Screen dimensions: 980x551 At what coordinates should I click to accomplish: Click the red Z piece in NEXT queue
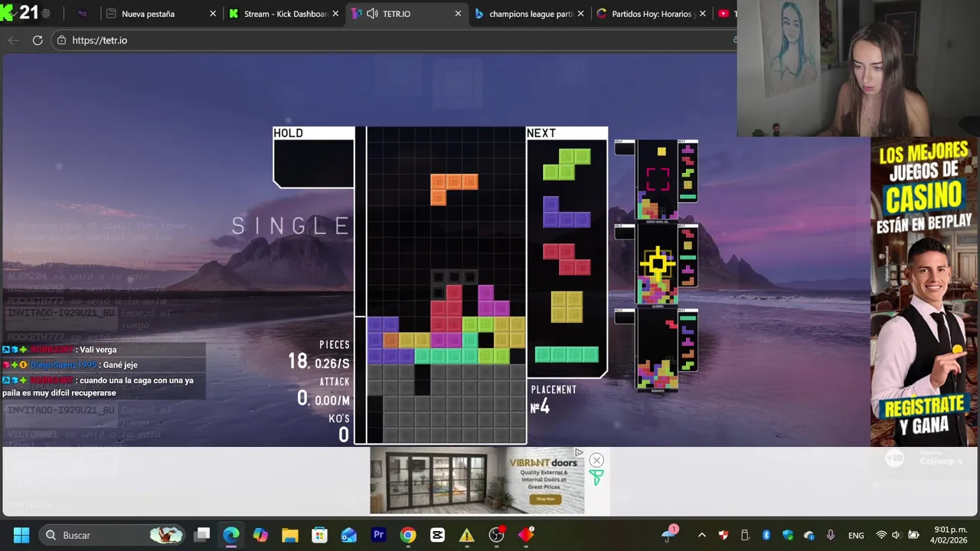(x=567, y=259)
